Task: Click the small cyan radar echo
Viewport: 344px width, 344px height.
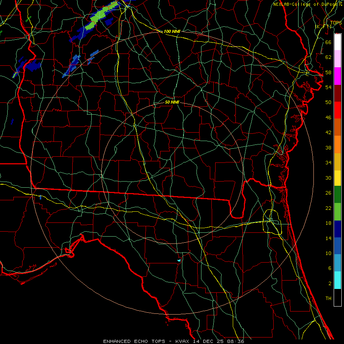Action: pos(179,260)
